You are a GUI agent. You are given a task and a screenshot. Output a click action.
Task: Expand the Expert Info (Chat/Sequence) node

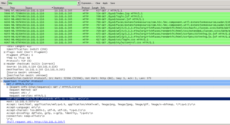(7, 87)
